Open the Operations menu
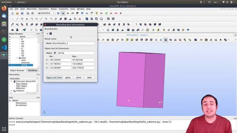This screenshot has height=133, width=237. (44, 9)
